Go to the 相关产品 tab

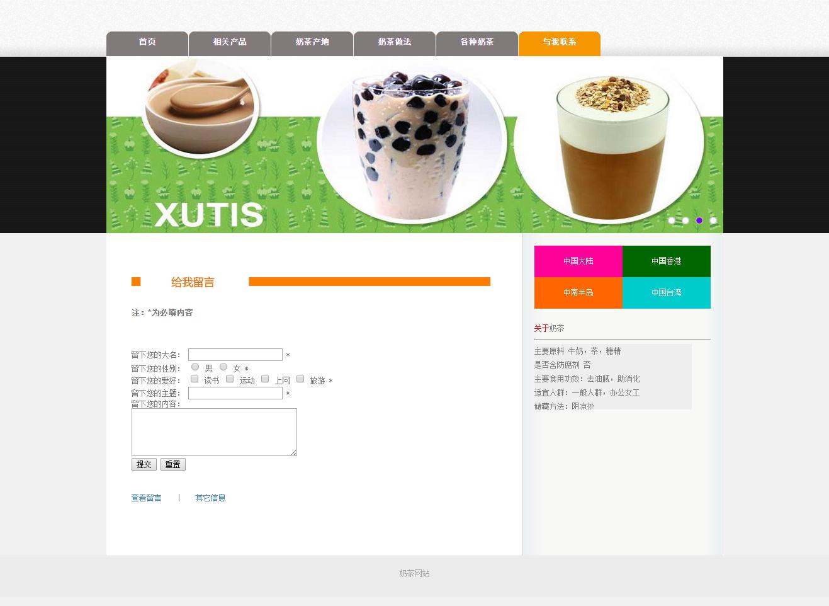pyautogui.click(x=230, y=42)
